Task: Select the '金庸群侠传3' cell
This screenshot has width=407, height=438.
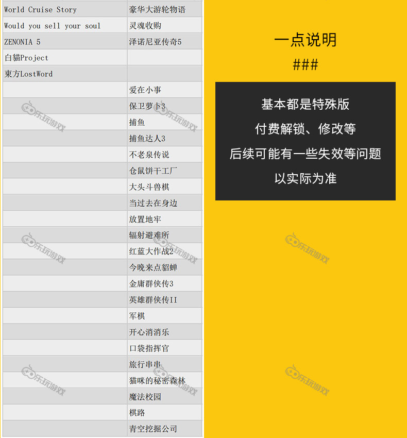Action: point(164,284)
